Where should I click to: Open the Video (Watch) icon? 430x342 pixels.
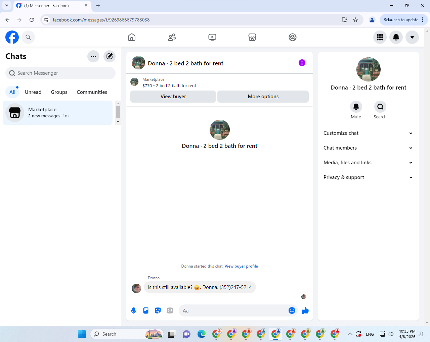coord(212,37)
